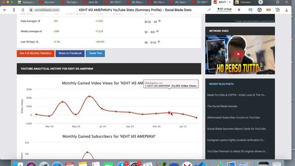This screenshot has height=166, width=295.
Task: Click the +84 daily subscribers value
Action: (55, 21)
